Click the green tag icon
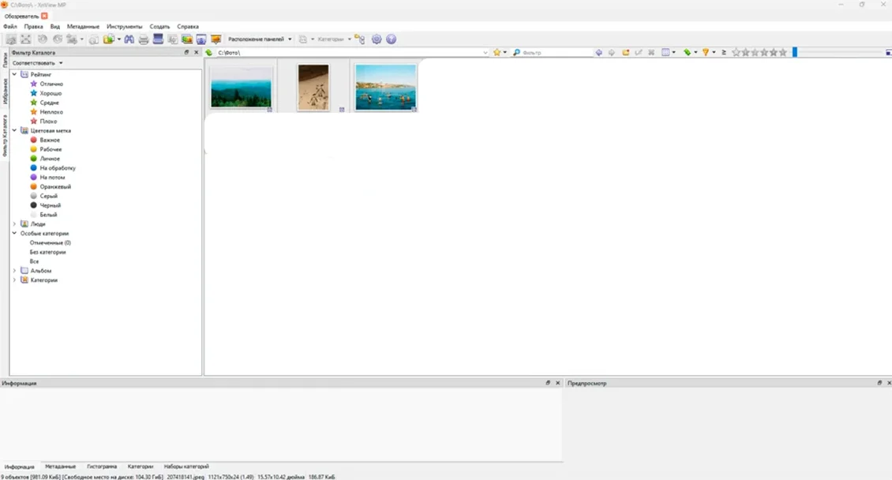The image size is (892, 480). pyautogui.click(x=688, y=52)
